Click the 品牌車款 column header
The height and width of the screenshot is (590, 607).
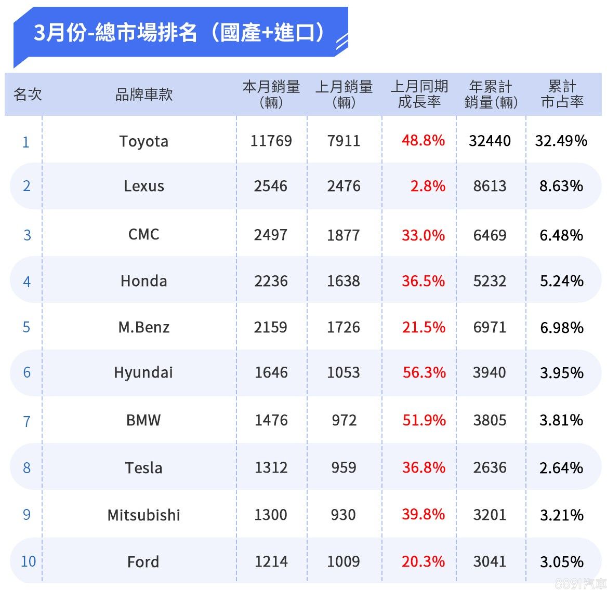point(144,95)
